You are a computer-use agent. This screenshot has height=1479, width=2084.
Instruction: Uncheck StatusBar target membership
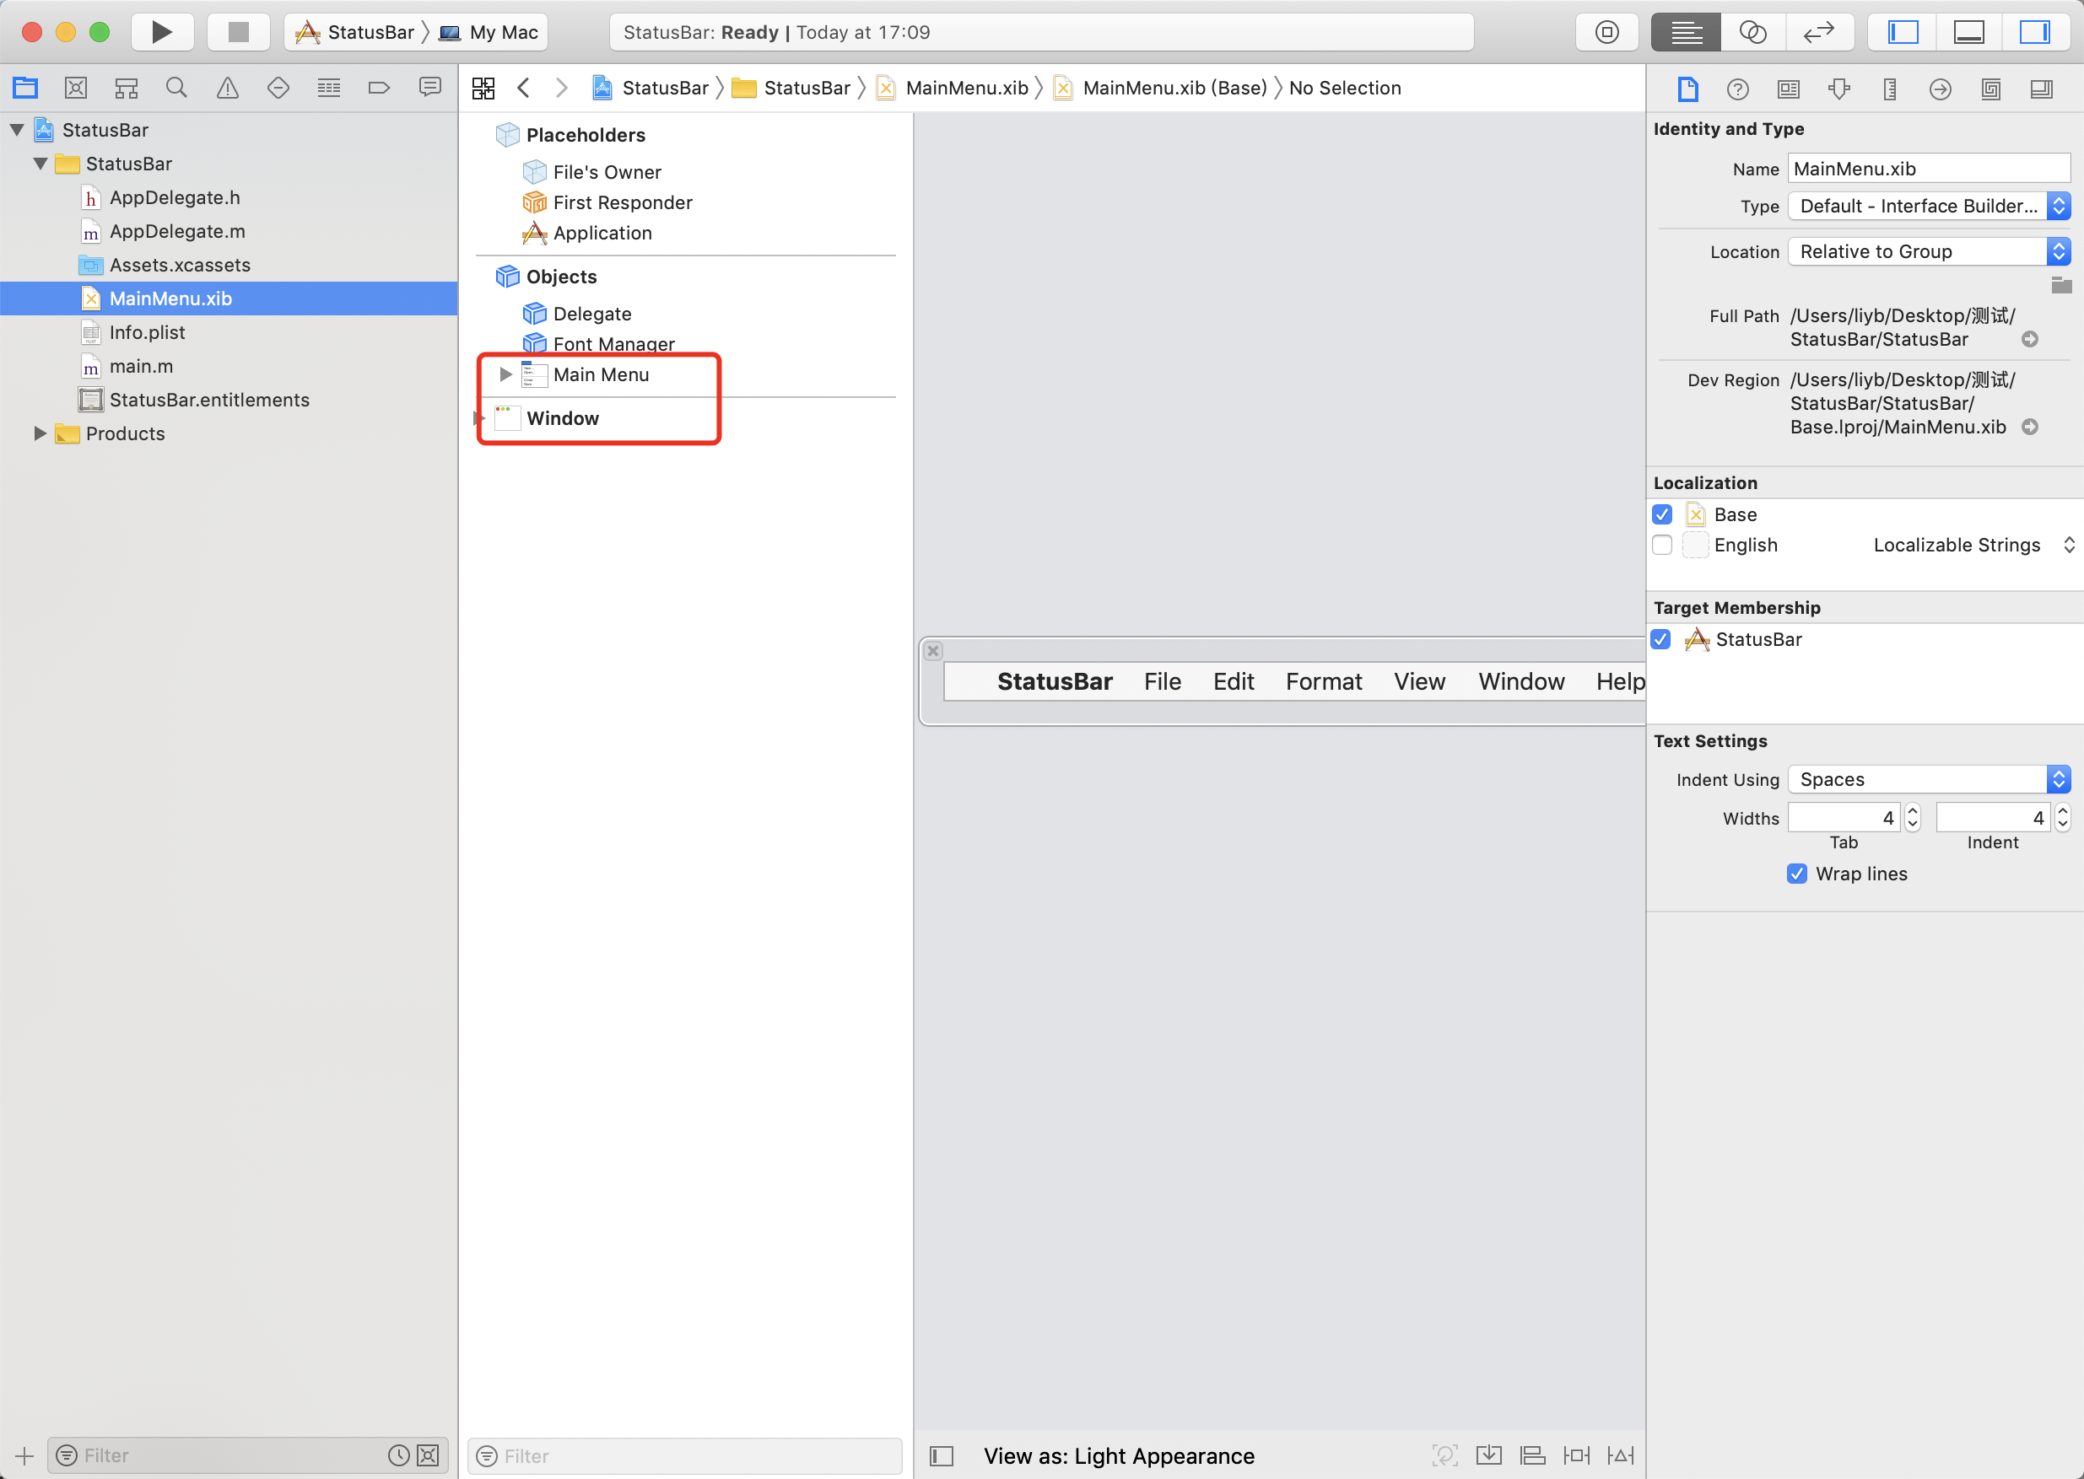tap(1662, 639)
